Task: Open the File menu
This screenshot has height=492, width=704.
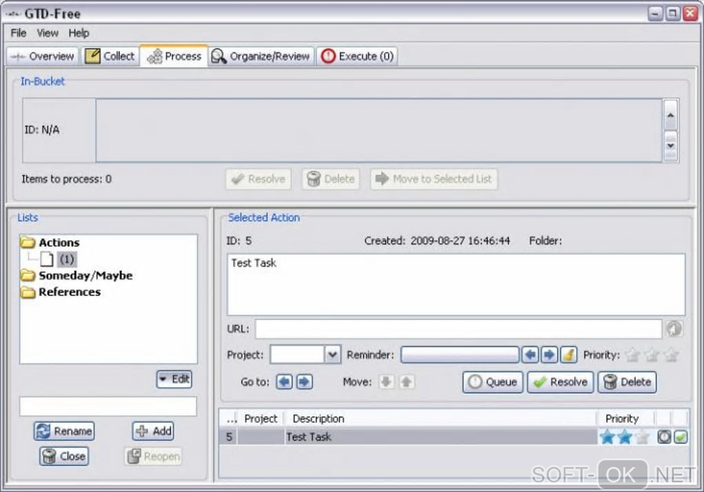Action: pyautogui.click(x=19, y=32)
